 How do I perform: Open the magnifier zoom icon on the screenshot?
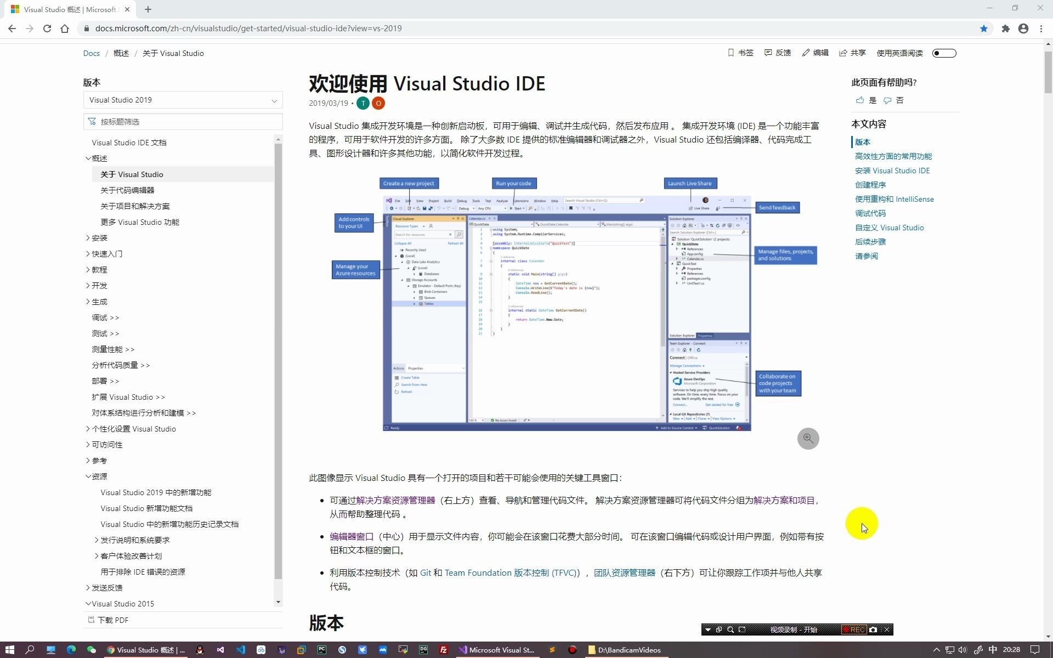(x=808, y=438)
